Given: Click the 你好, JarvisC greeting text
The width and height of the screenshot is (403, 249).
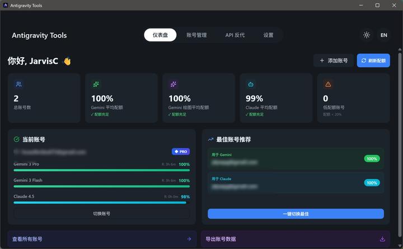Looking at the screenshot, I should 33,61.
